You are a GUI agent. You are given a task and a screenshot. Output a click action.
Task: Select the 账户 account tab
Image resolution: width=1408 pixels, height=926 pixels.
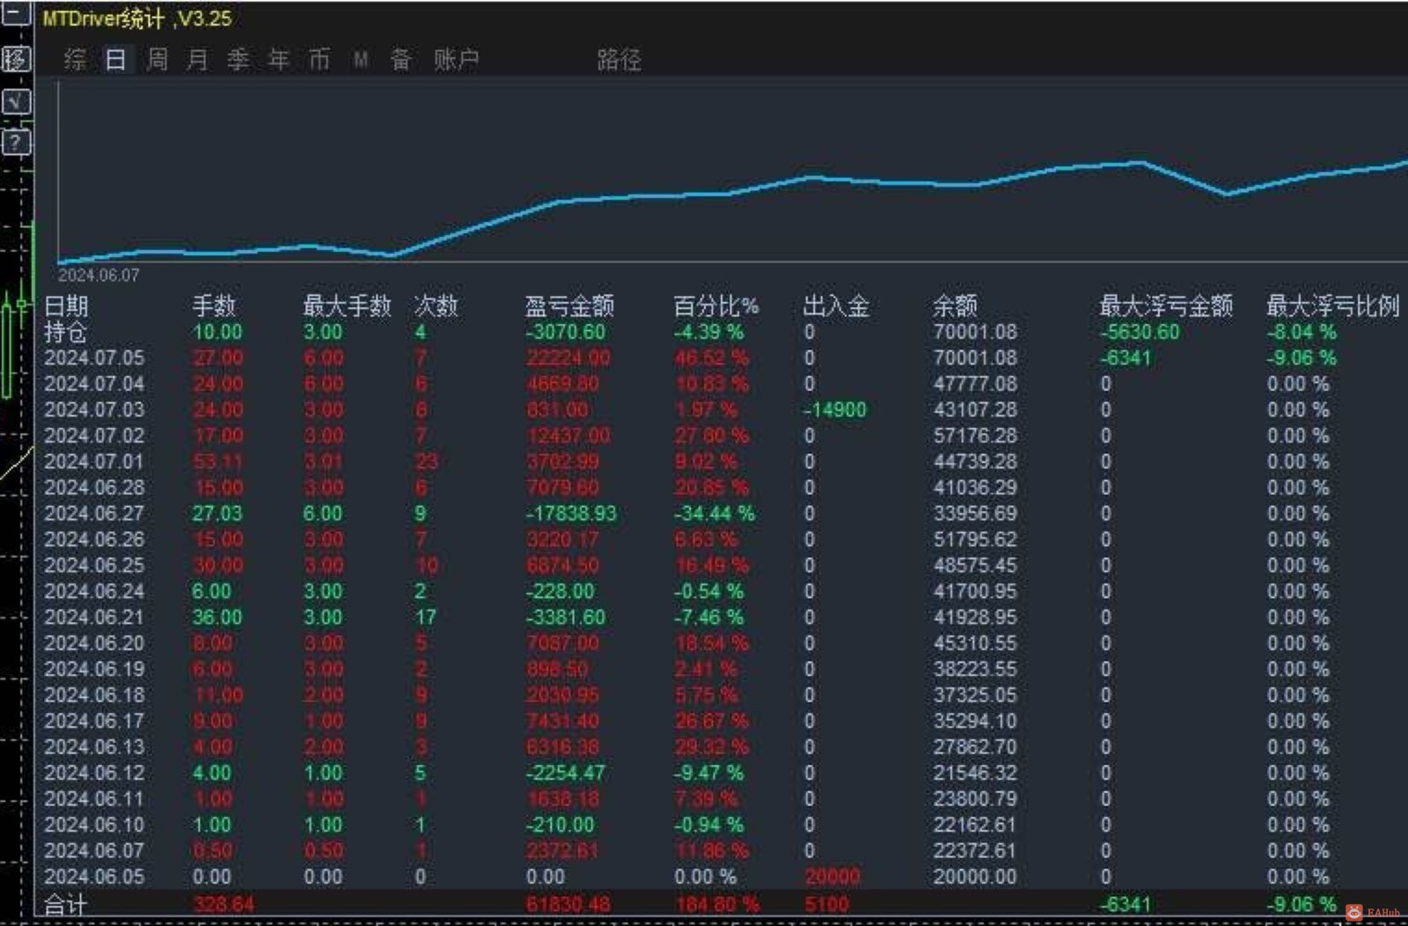(x=456, y=59)
